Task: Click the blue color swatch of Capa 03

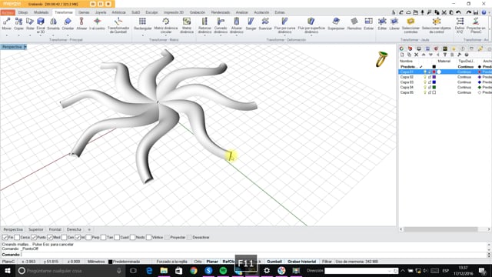Action: (434, 82)
